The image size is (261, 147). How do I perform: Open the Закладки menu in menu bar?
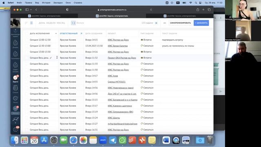(58, 3)
